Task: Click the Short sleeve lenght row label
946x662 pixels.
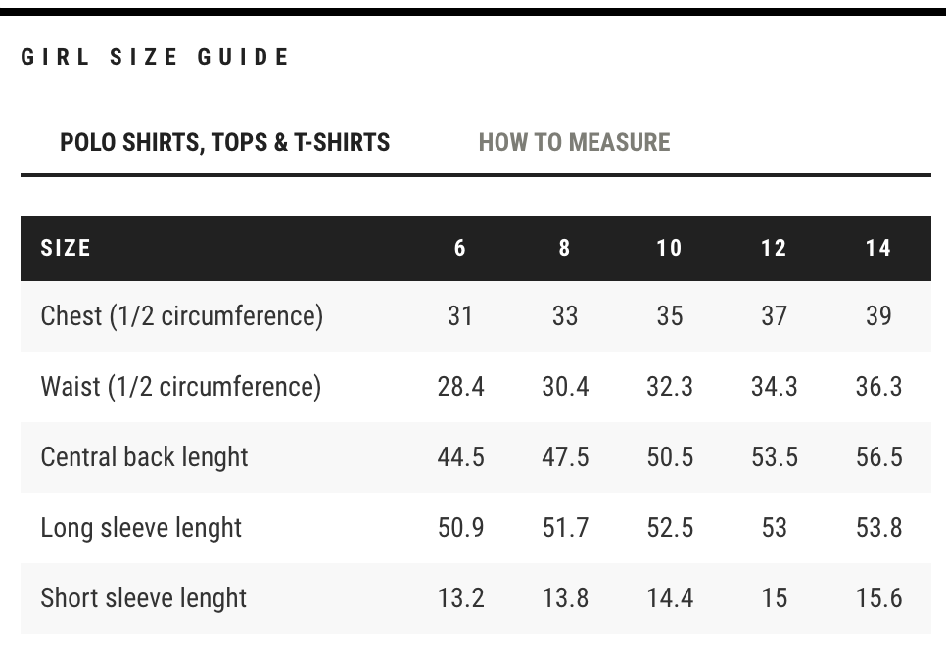Action: click(x=143, y=598)
